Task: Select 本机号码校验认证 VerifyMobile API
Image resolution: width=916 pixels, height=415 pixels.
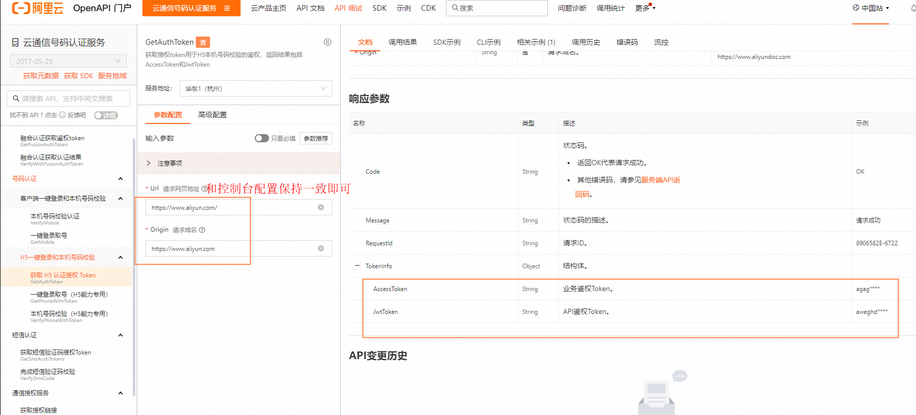Action: (55, 219)
